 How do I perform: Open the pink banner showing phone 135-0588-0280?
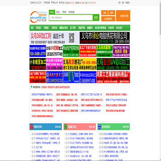pos(55,64)
